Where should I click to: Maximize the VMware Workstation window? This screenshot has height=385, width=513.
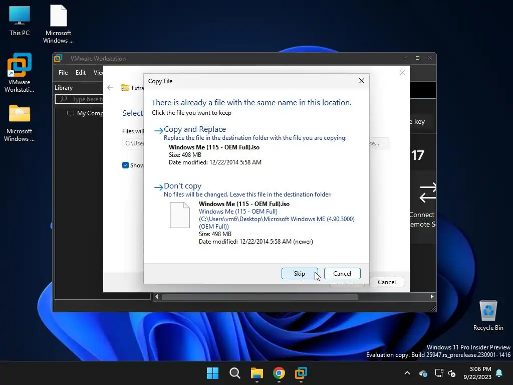click(417, 58)
